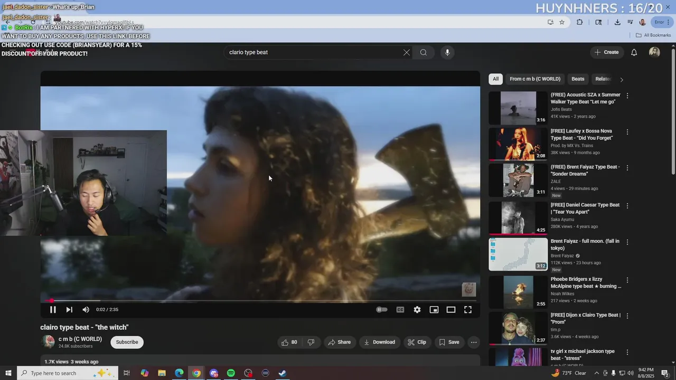Image resolution: width=676 pixels, height=380 pixels.
Task: Open options for Laufey x Bossa Nova video
Action: pos(627,131)
